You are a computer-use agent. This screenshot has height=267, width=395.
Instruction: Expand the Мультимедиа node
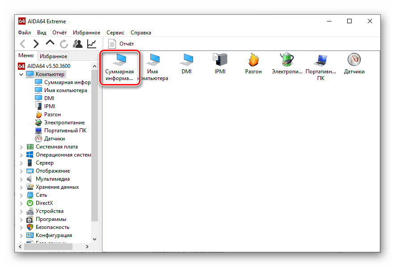click(21, 179)
